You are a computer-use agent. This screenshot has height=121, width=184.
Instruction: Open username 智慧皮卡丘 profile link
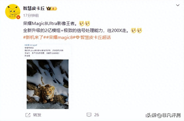(34, 8)
